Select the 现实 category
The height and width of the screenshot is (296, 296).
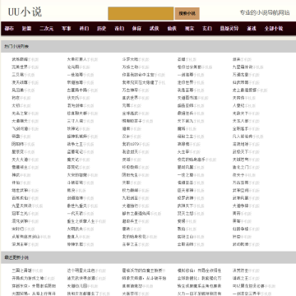[189, 29]
